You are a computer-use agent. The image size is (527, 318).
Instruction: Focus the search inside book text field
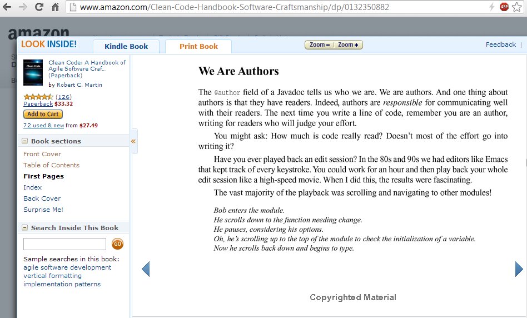pyautogui.click(x=64, y=244)
